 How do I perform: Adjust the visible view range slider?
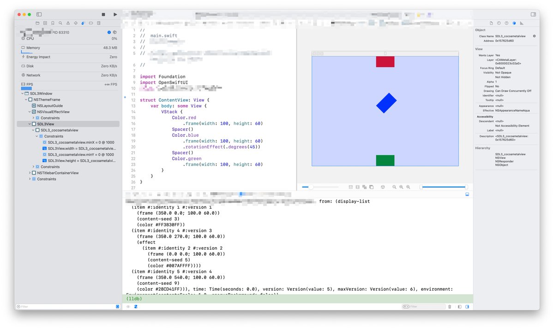tap(444, 187)
